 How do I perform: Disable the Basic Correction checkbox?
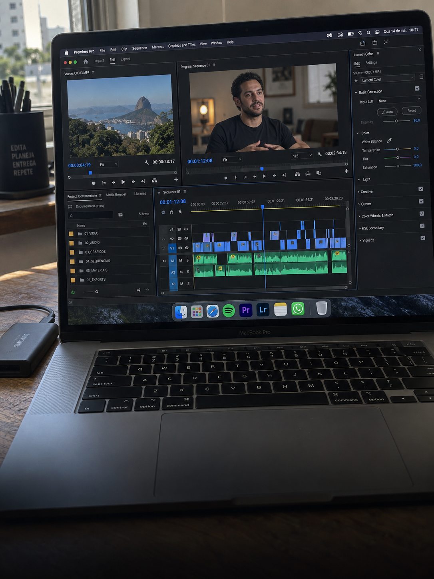[x=417, y=88]
